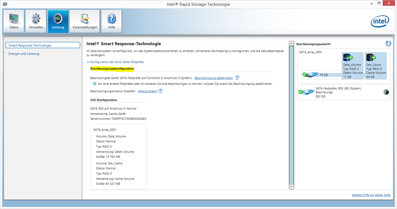Open help icon beside Modus ändern
The image size is (397, 209).
(x=160, y=91)
